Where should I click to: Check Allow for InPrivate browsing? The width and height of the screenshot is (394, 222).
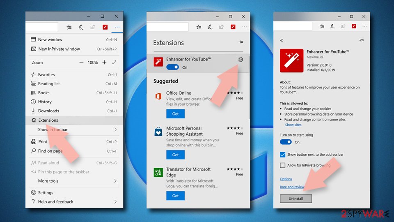click(283, 165)
